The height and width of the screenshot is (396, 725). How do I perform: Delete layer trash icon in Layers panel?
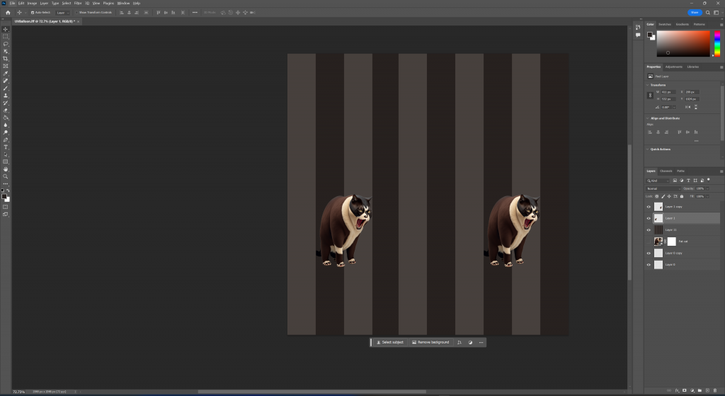(715, 390)
